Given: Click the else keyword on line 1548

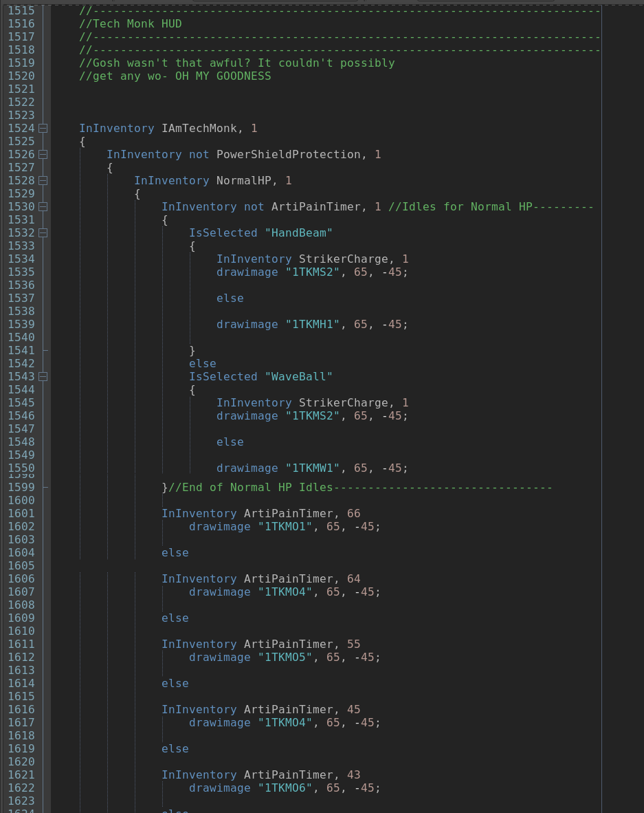Looking at the screenshot, I should point(230,442).
